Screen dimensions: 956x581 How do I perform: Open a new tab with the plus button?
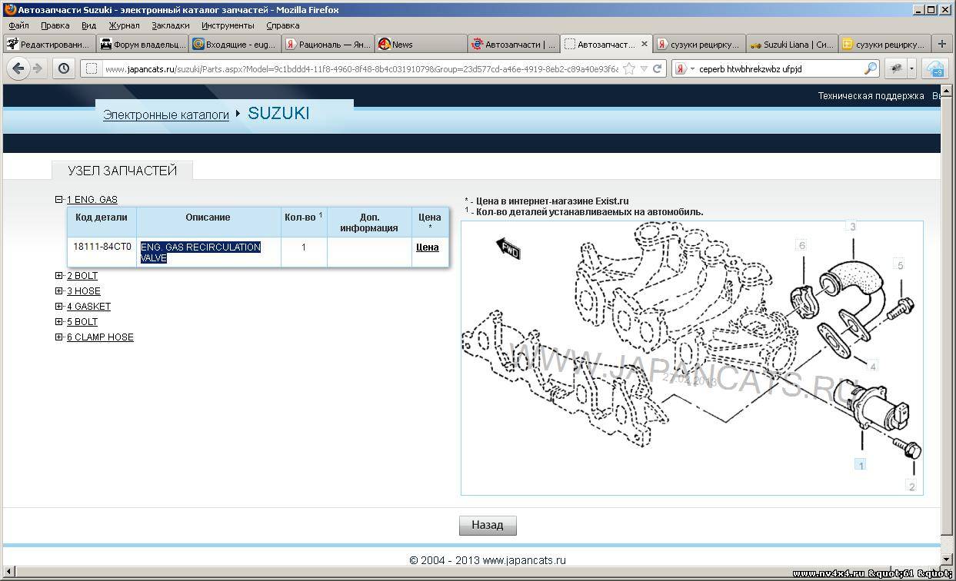point(941,44)
